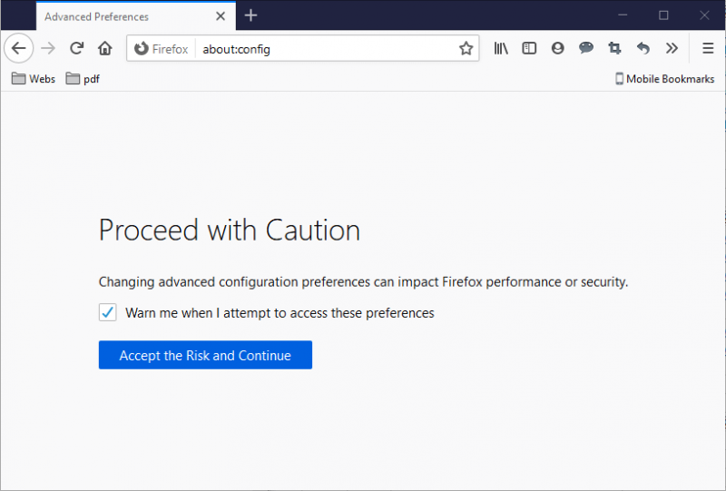Click the Forward navigation arrow

[x=48, y=48]
